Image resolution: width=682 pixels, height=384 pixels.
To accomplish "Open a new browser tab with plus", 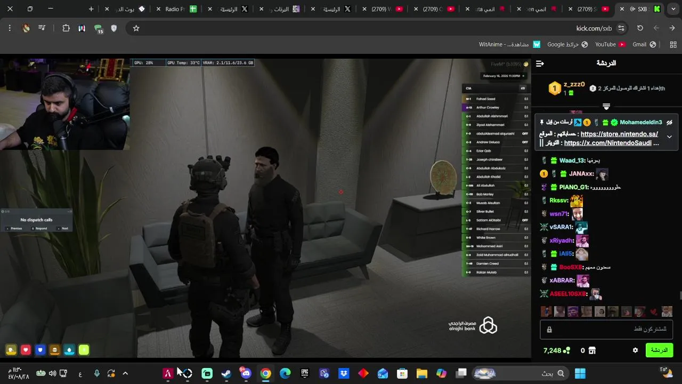I will [x=91, y=9].
